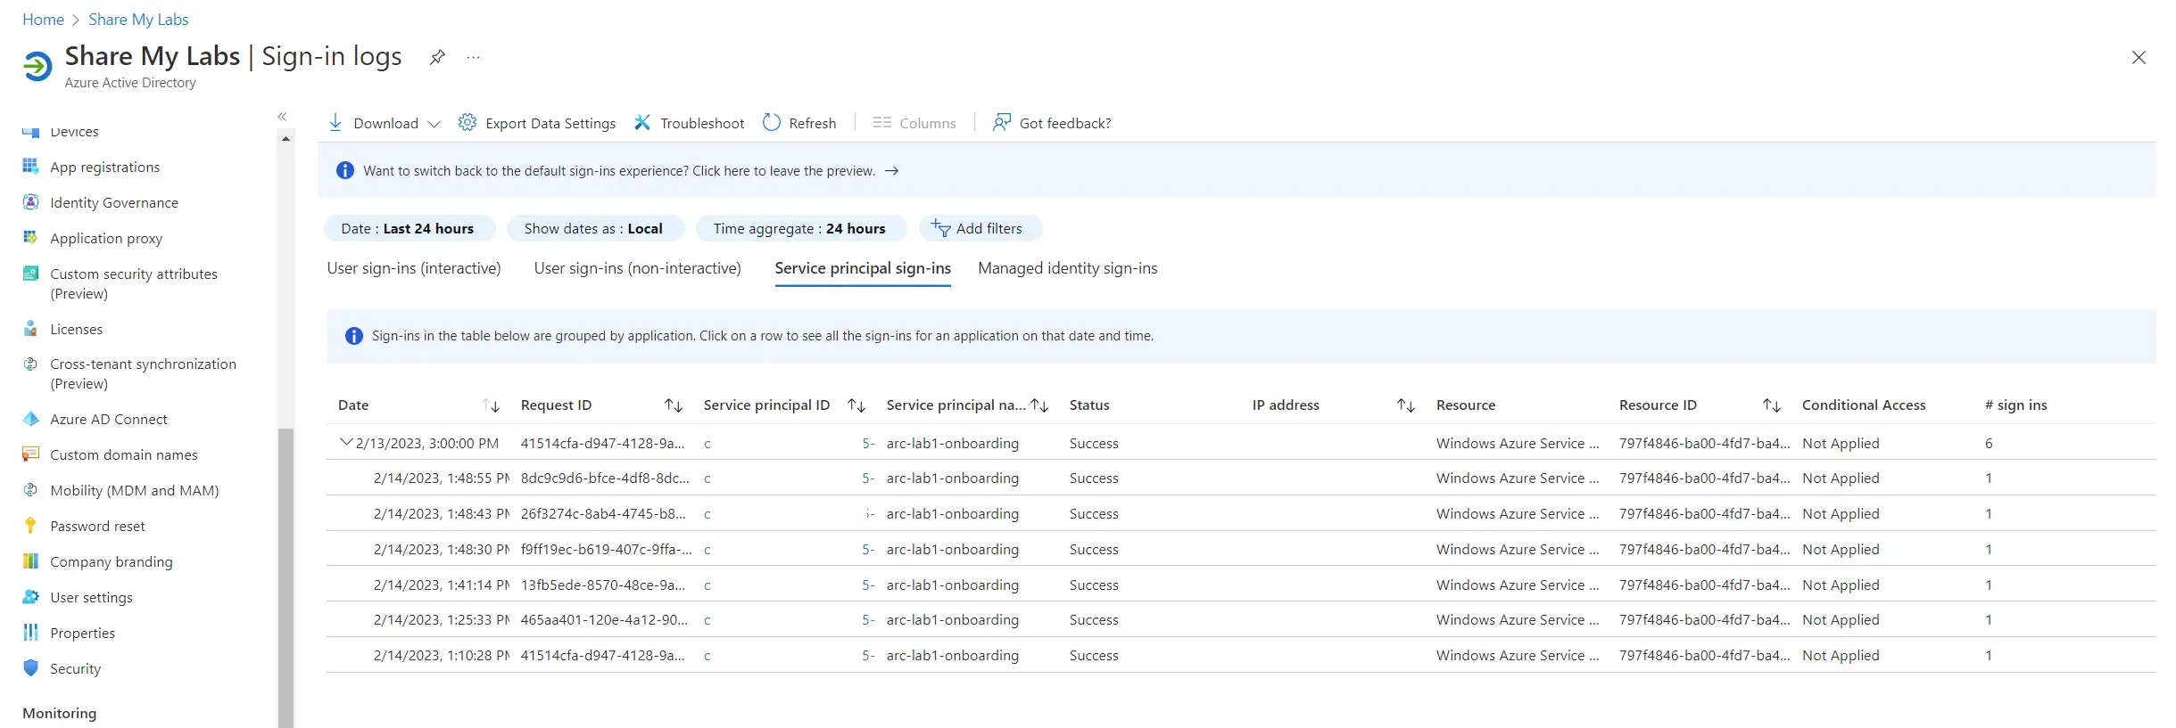Open more options ellipsis beside title
This screenshot has height=728, width=2176.
473,58
